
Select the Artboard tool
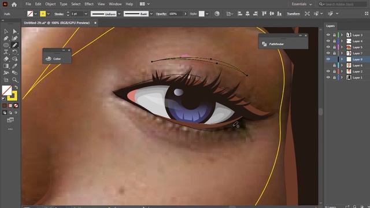tap(6, 80)
